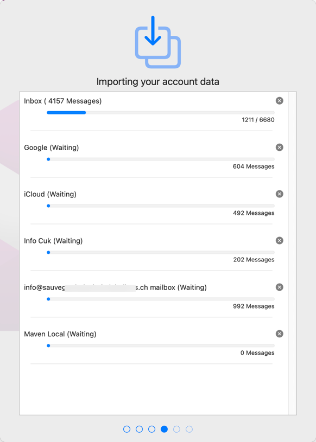Click the Inbox import progress bar
Screen dimensions: 316x442
pyautogui.click(x=161, y=112)
